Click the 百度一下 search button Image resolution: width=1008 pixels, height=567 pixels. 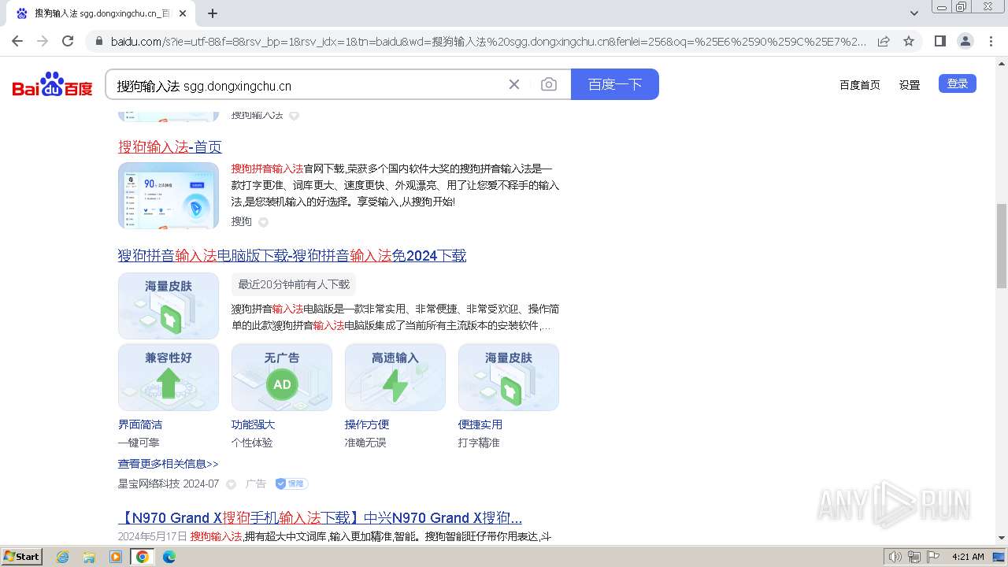(615, 84)
